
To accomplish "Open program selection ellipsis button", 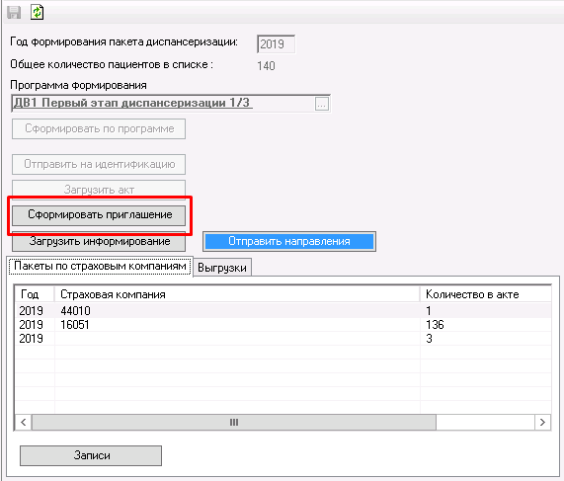I will point(322,104).
